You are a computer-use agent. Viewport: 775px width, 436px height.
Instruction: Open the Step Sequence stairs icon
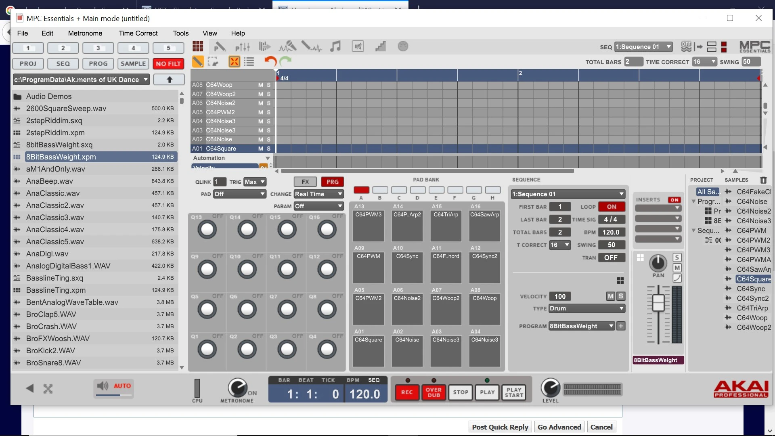380,46
